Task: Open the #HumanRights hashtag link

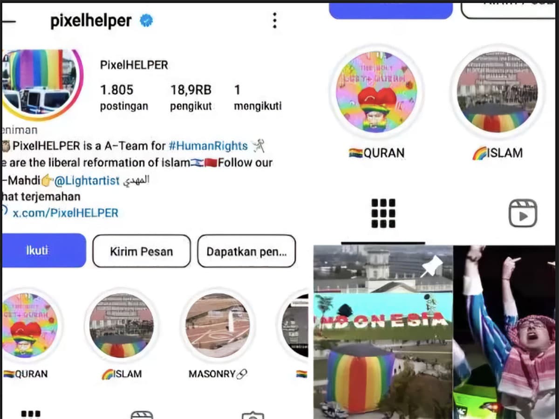Action: coord(208,146)
